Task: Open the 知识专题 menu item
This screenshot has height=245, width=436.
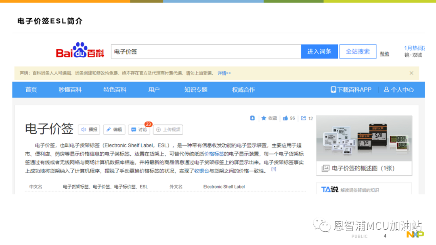Action: pyautogui.click(x=196, y=89)
